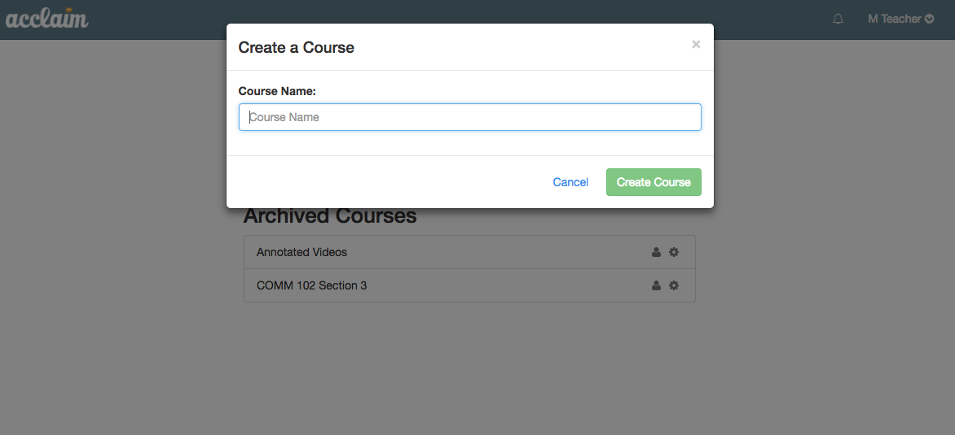Open gear settings for COMM 102 Section 3
The height and width of the screenshot is (435, 955).
(x=674, y=285)
